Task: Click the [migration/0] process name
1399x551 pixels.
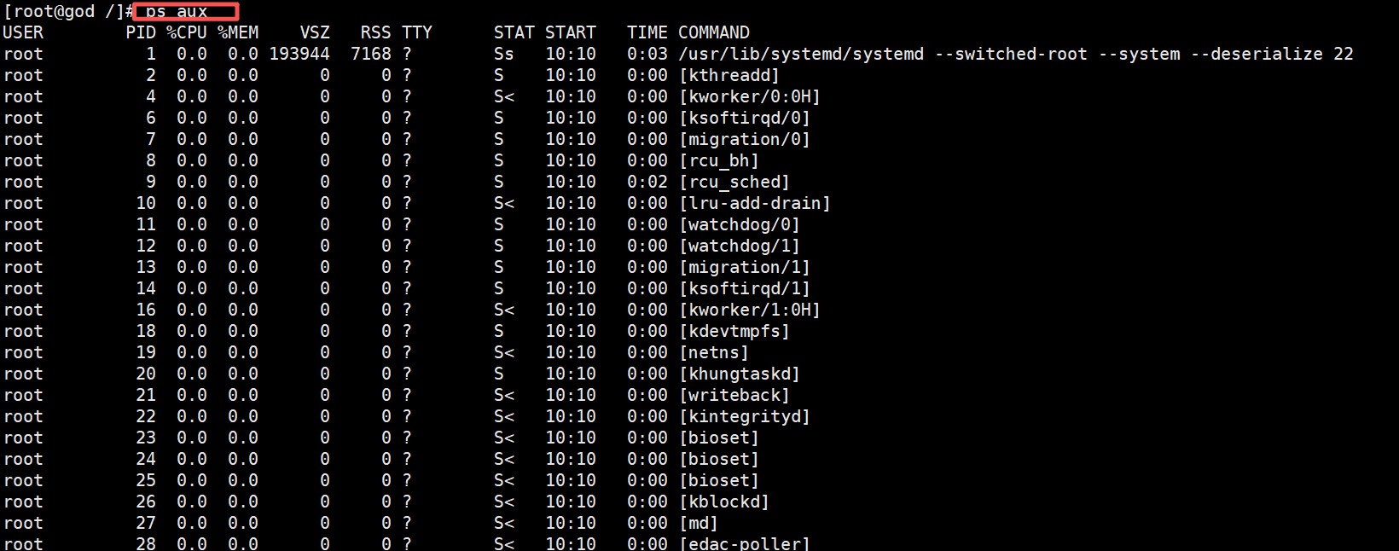Action: [745, 139]
